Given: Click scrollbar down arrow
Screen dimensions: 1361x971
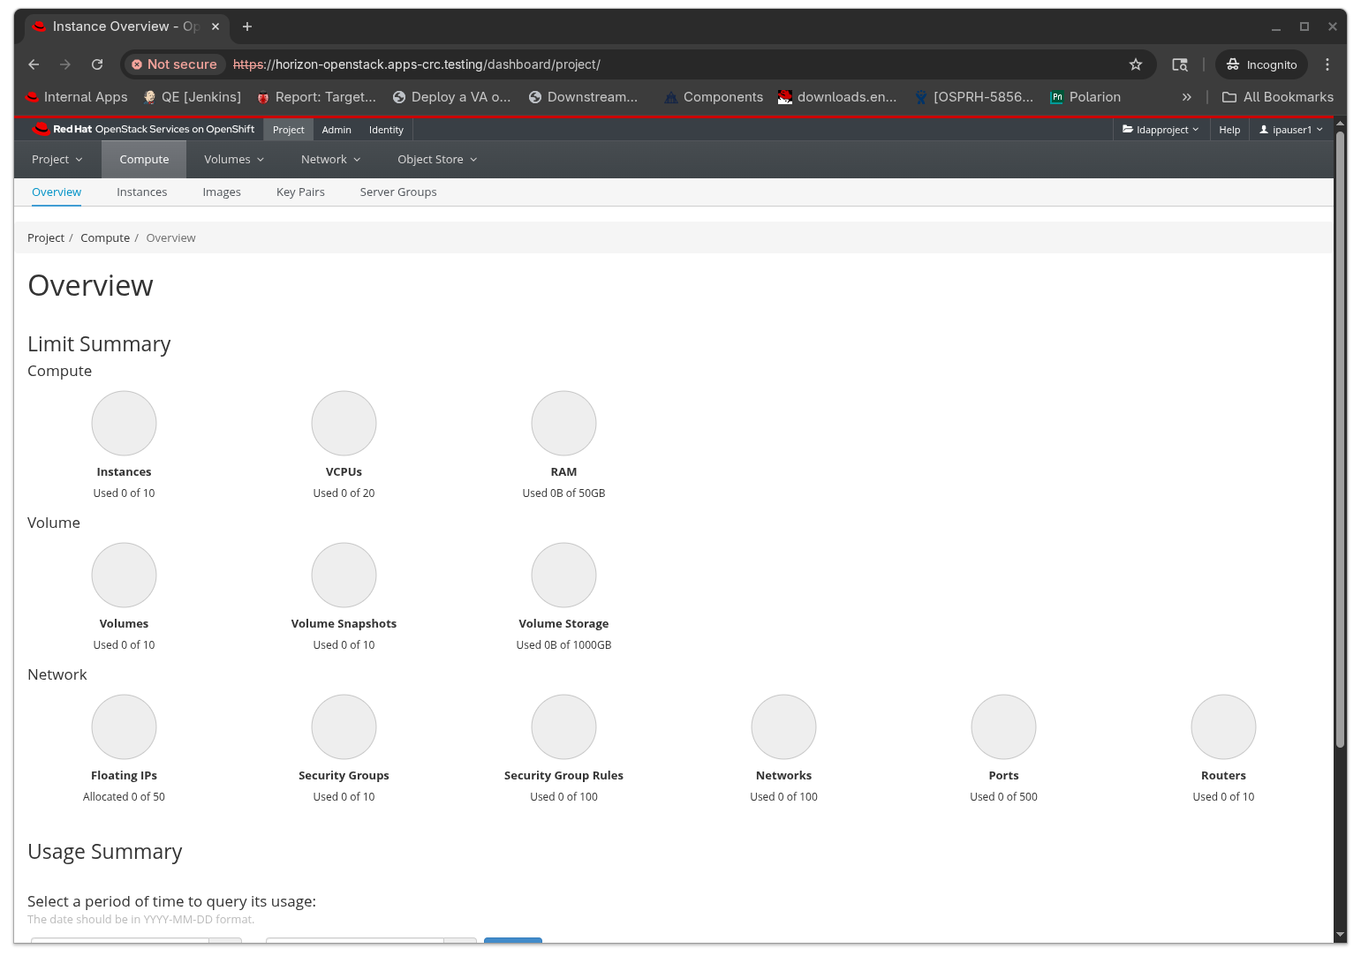Looking at the screenshot, I should coord(1340,935).
